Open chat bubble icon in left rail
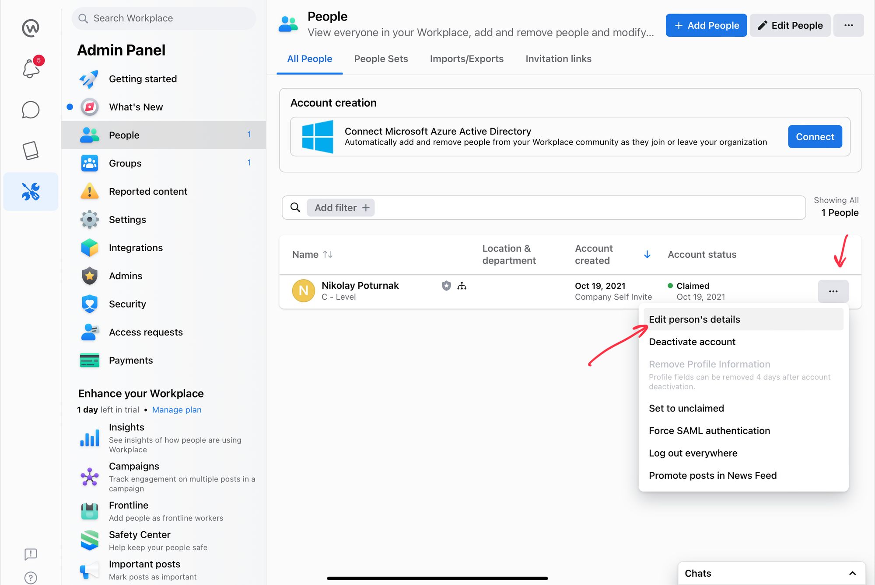Screen dimensions: 875x585 [31, 110]
